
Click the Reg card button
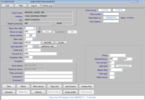click(55, 86)
